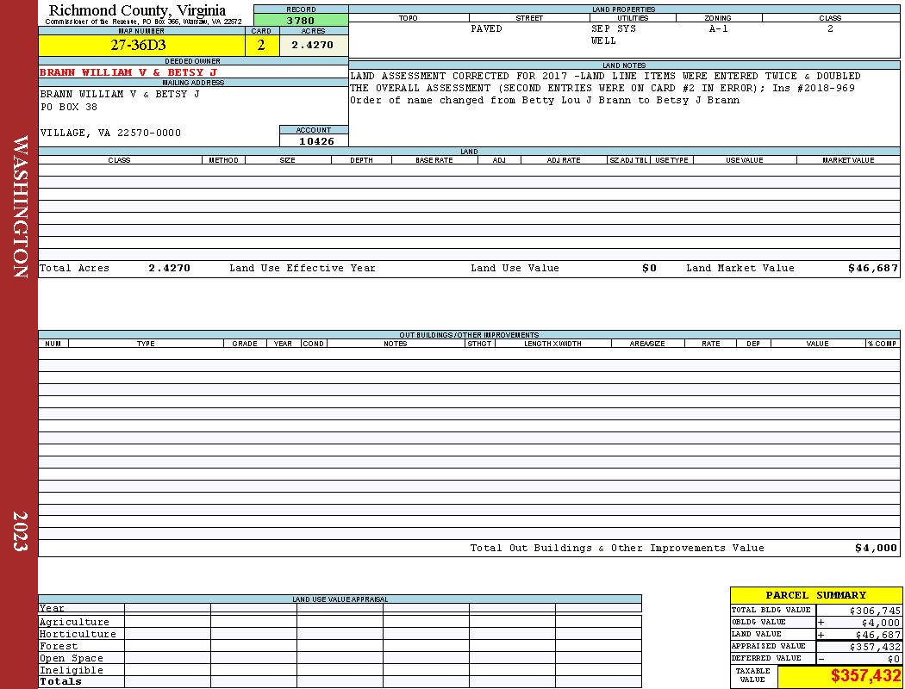The height and width of the screenshot is (689, 905).
Task: Click the Land Use Value $0
Action: [649, 268]
